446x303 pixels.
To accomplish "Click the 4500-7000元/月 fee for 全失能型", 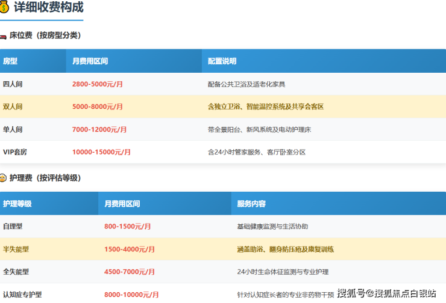I will [x=130, y=272].
